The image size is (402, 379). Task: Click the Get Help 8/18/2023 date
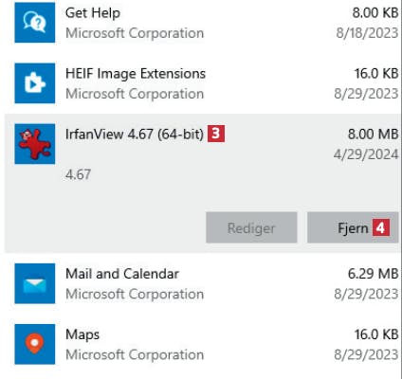[x=367, y=33]
